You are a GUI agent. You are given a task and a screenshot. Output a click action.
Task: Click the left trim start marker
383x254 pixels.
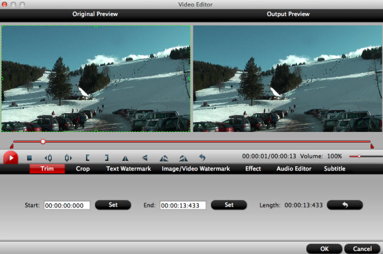pos(11,146)
